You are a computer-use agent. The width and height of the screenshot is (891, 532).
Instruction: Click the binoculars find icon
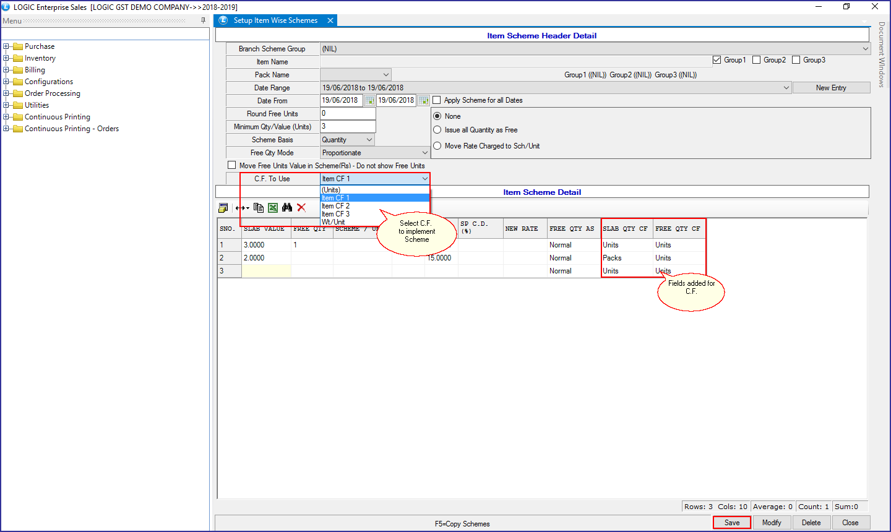pos(287,208)
